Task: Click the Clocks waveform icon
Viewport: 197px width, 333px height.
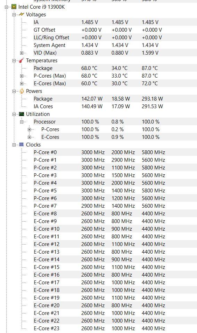Action: [x=22, y=145]
